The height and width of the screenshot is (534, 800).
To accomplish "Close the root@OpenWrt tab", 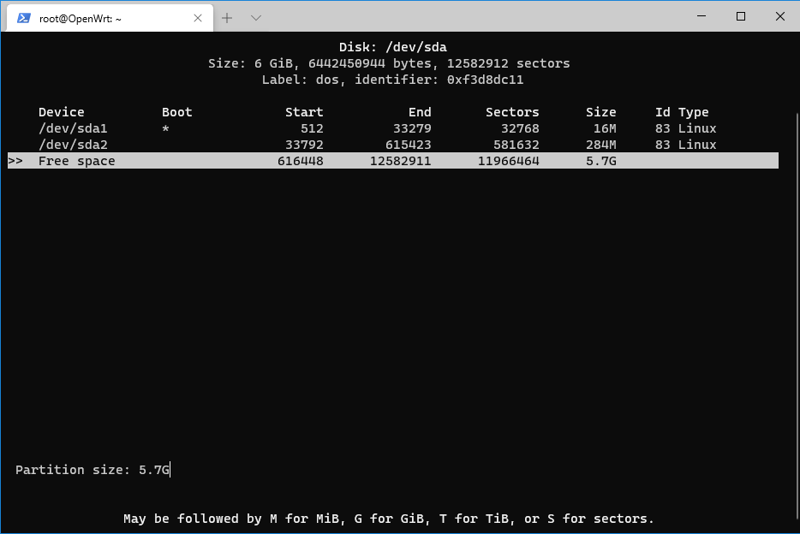I will point(197,18).
